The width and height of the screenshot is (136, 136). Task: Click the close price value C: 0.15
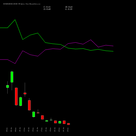point(47,7)
